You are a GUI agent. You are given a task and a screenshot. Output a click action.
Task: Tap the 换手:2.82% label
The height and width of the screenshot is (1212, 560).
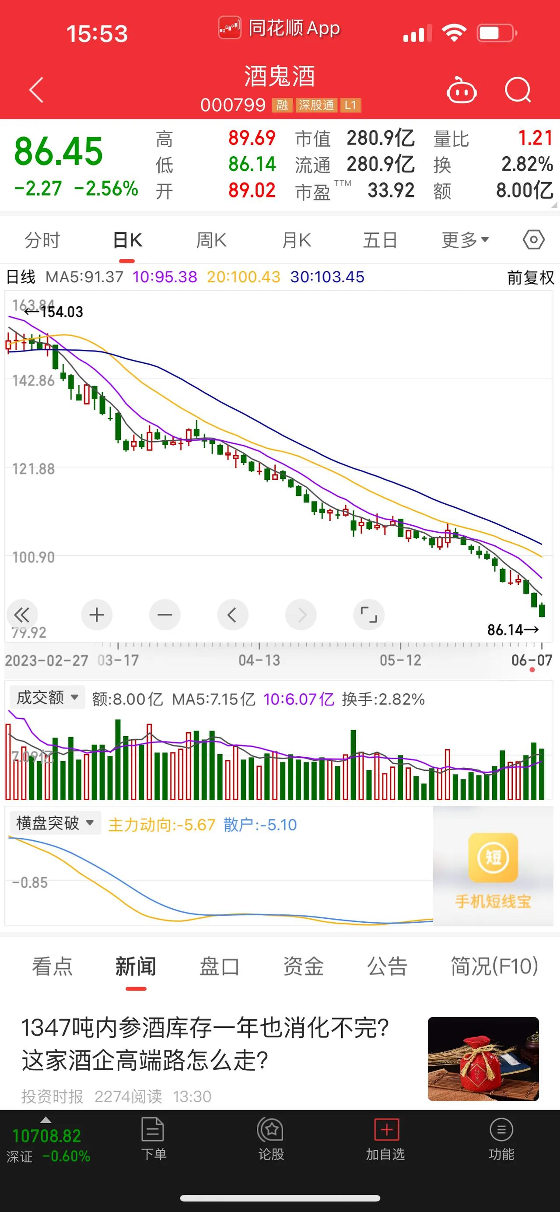coord(383,699)
